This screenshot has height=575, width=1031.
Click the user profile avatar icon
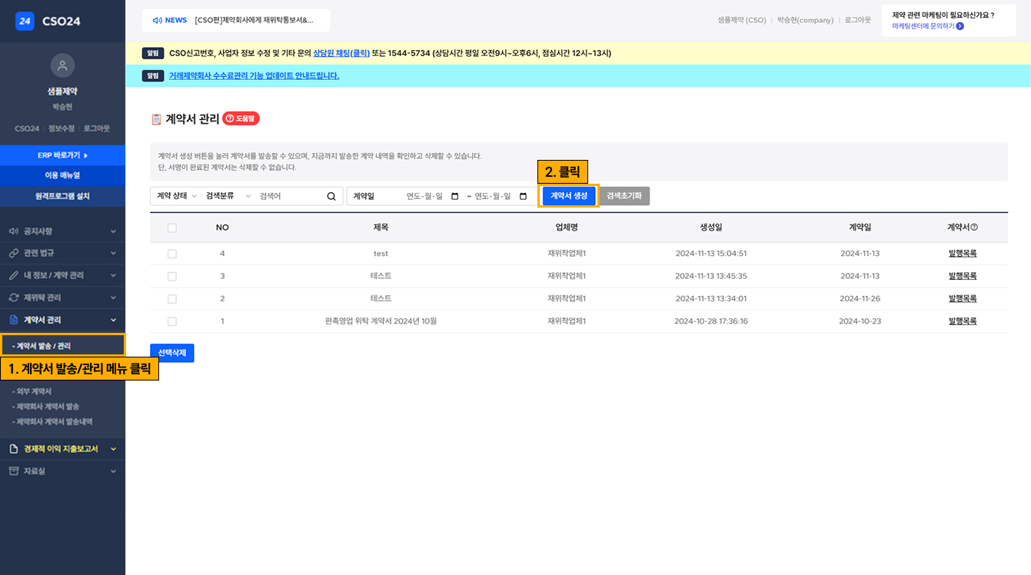[x=62, y=65]
